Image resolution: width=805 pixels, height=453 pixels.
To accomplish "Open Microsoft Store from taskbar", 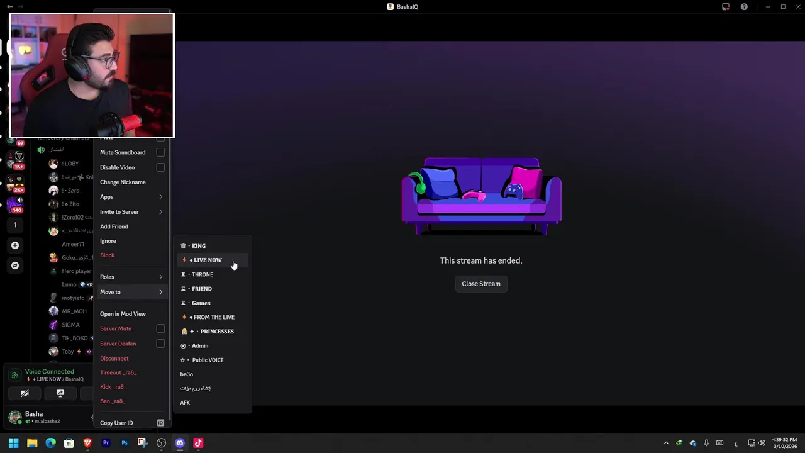I will (x=69, y=443).
